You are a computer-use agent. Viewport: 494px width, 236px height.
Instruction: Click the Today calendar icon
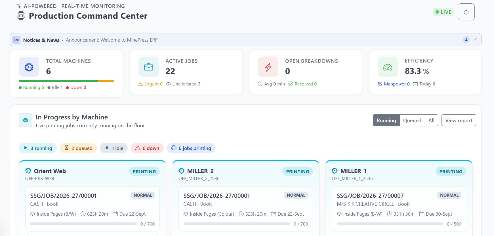click(415, 84)
